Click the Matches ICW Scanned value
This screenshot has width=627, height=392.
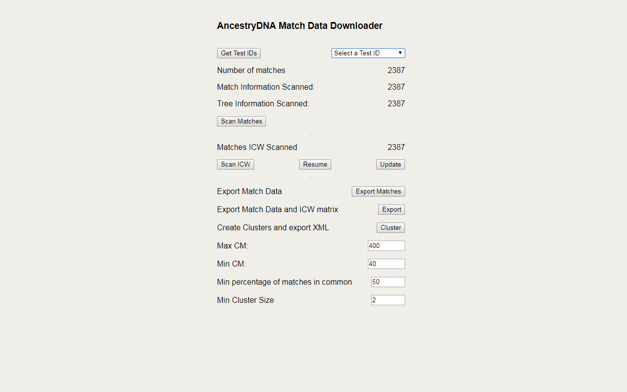pos(396,147)
